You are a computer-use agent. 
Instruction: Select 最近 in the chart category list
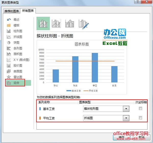click(16, 20)
